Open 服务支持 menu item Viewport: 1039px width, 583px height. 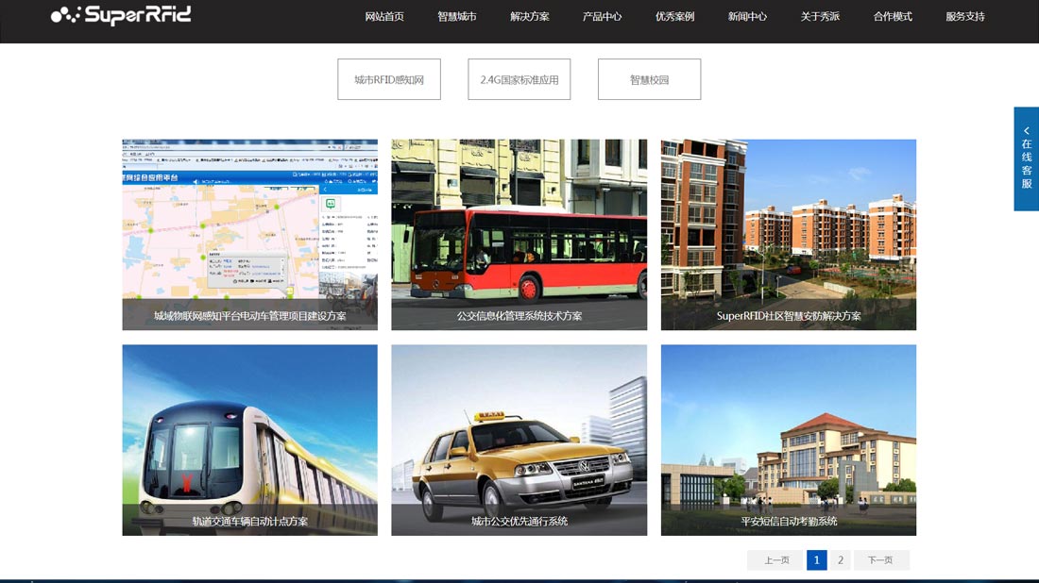click(x=965, y=16)
